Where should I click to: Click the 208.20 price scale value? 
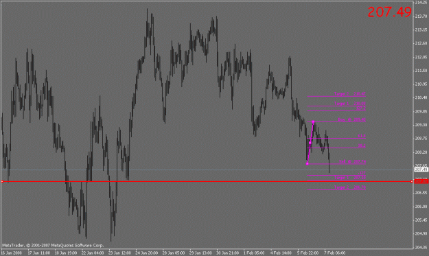pos(421,152)
